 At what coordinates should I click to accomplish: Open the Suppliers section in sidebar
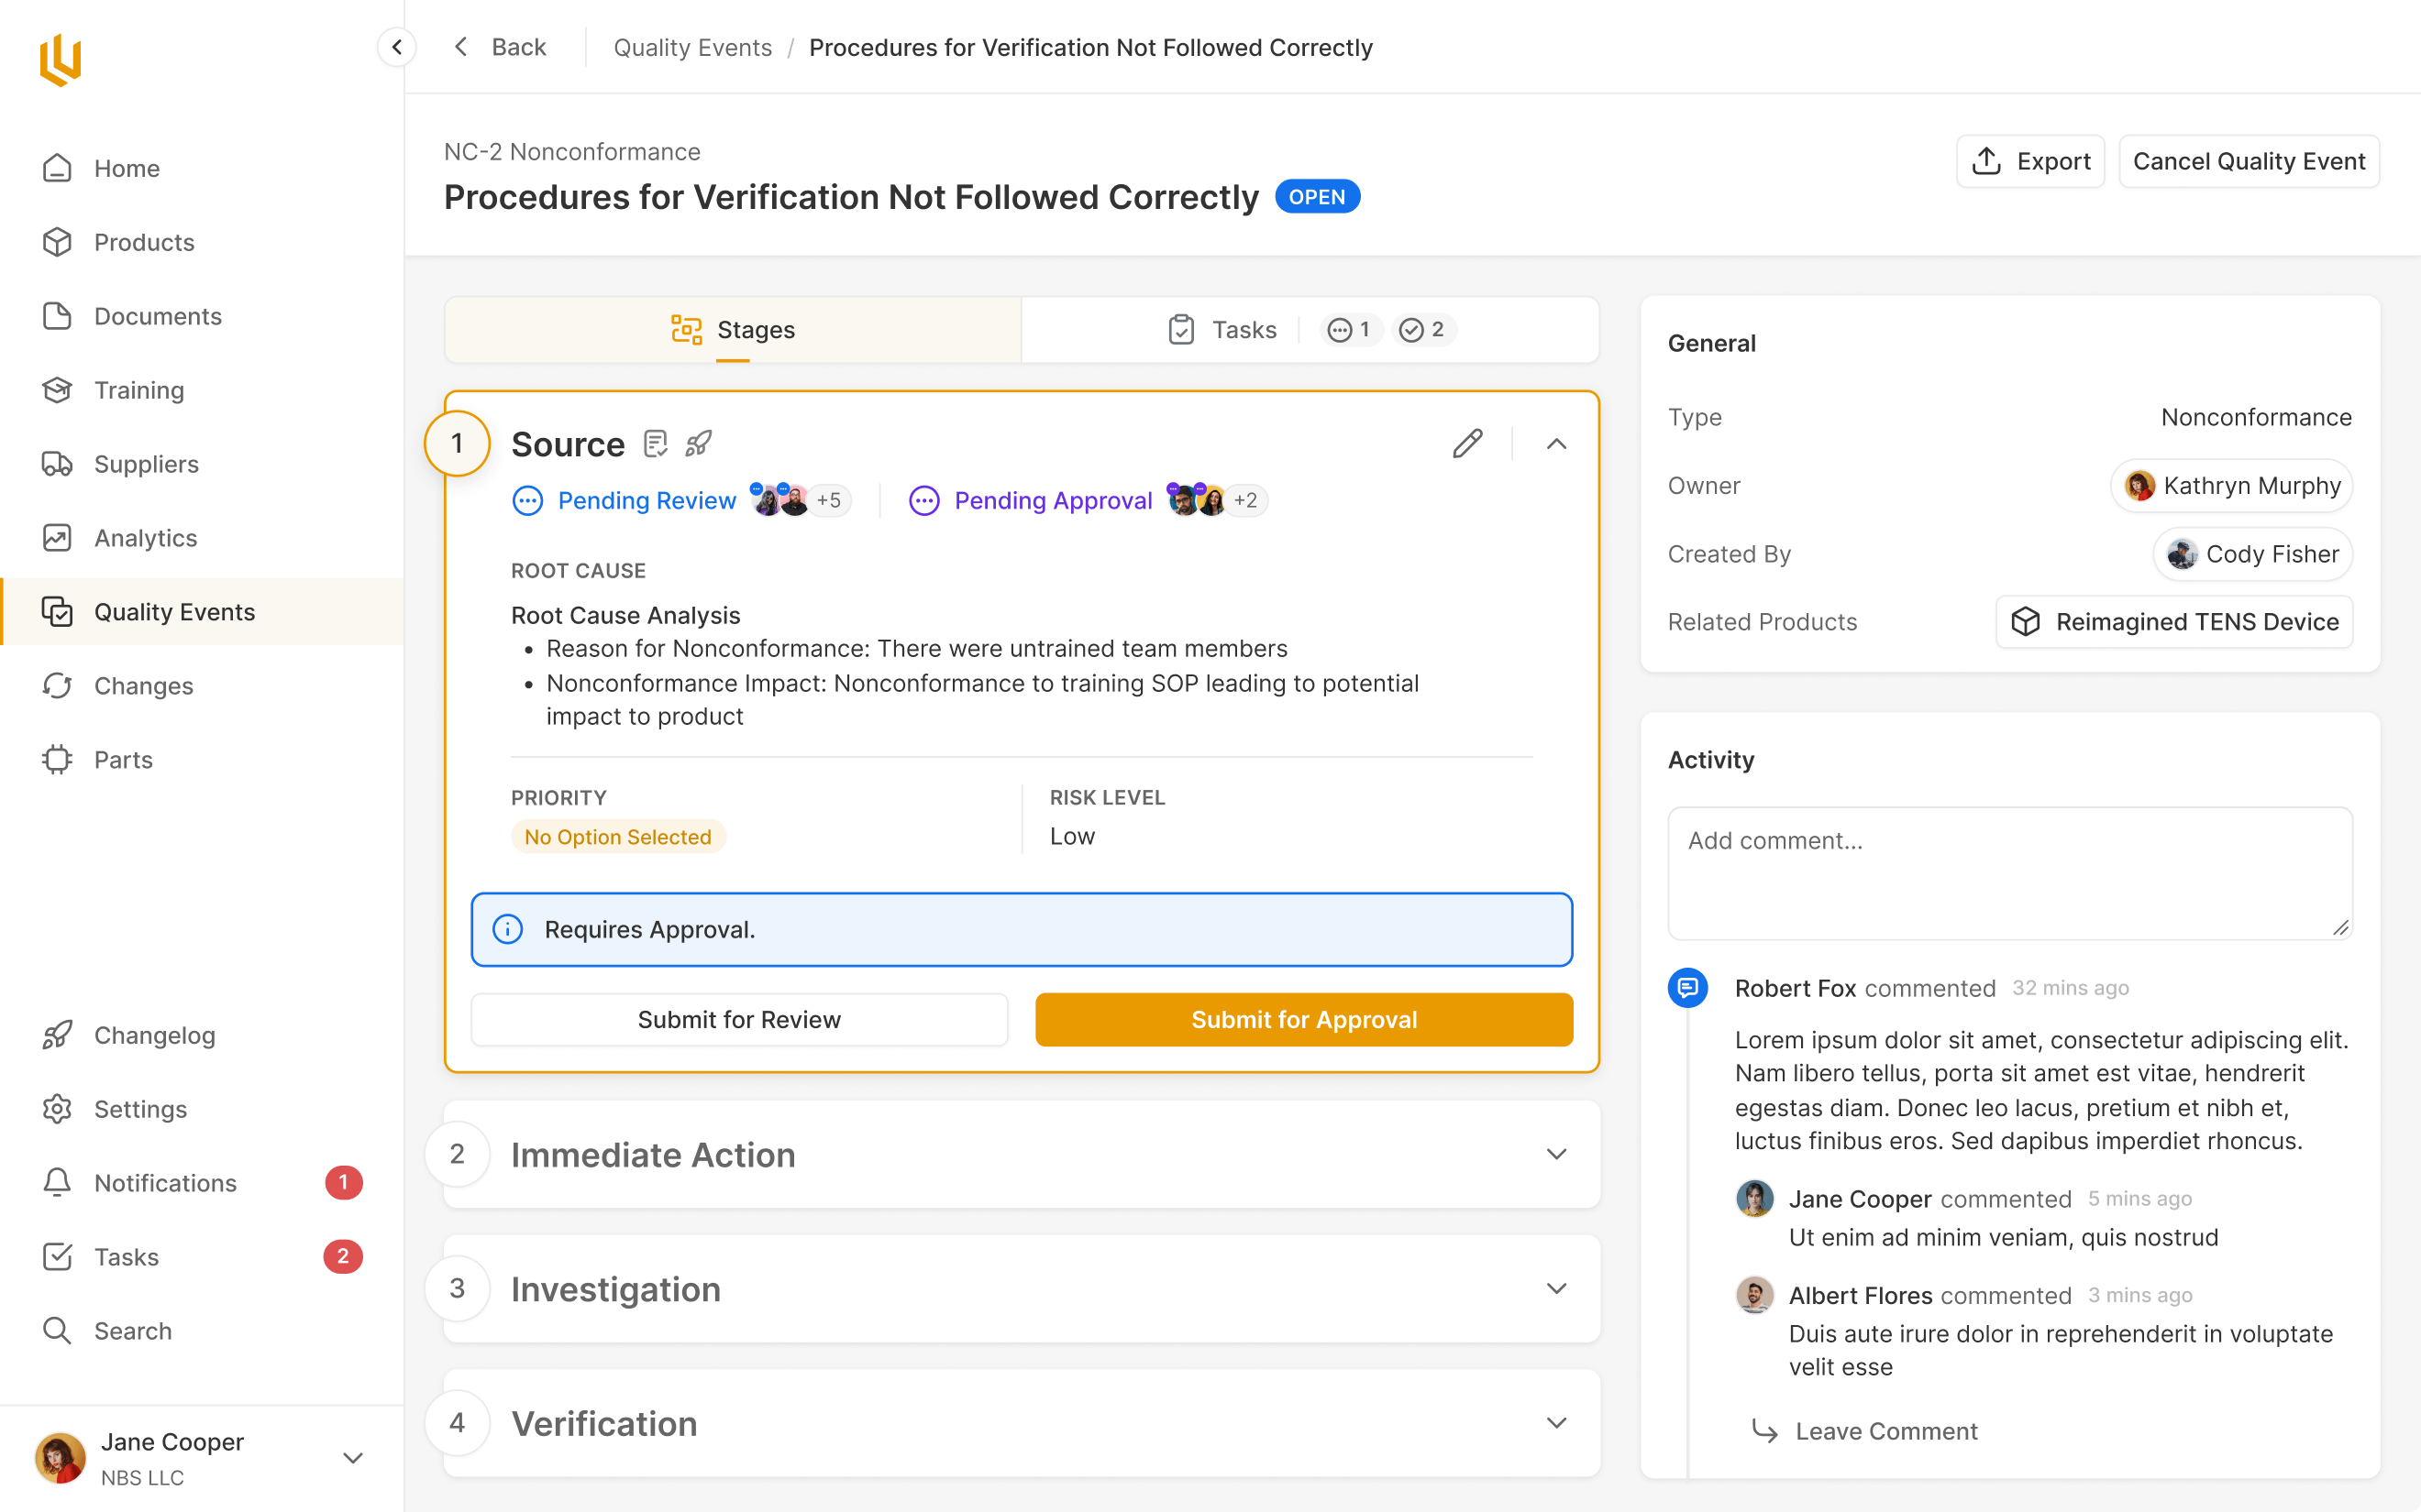[146, 464]
